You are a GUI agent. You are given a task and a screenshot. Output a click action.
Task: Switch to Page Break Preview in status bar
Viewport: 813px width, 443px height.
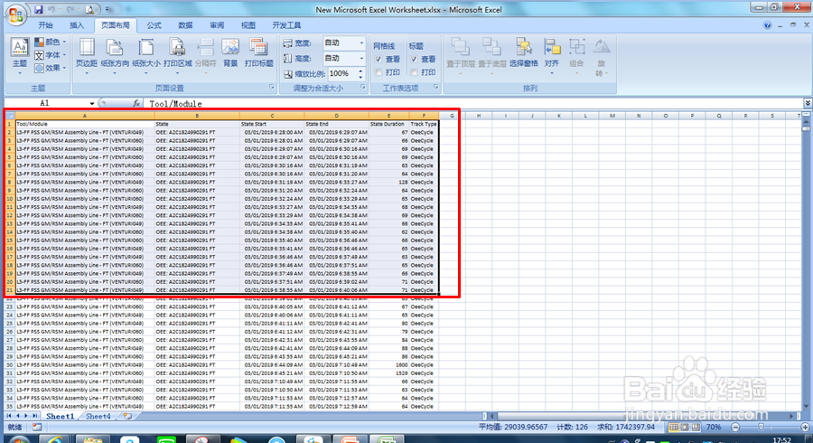[696, 428]
